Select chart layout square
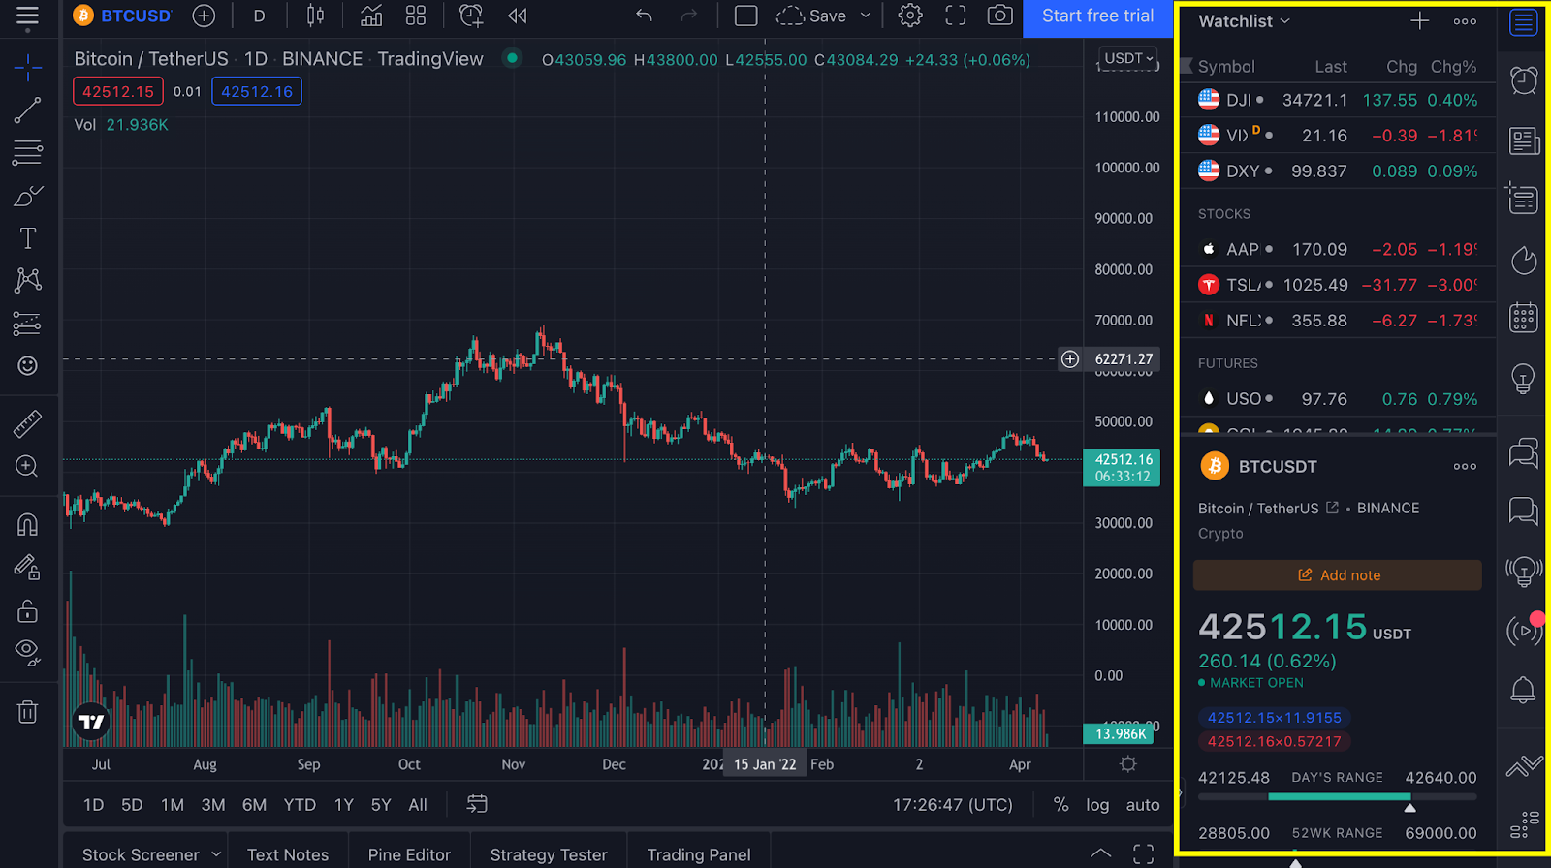1551x868 pixels. (745, 15)
